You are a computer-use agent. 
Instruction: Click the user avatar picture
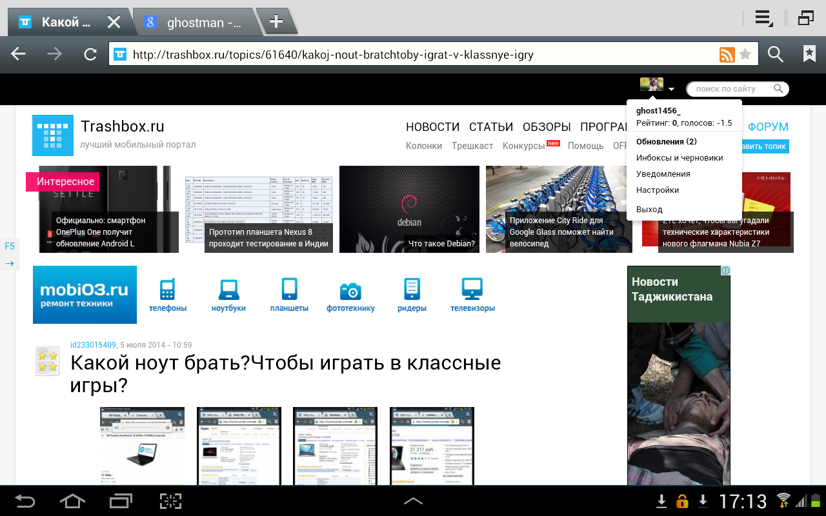point(651,84)
